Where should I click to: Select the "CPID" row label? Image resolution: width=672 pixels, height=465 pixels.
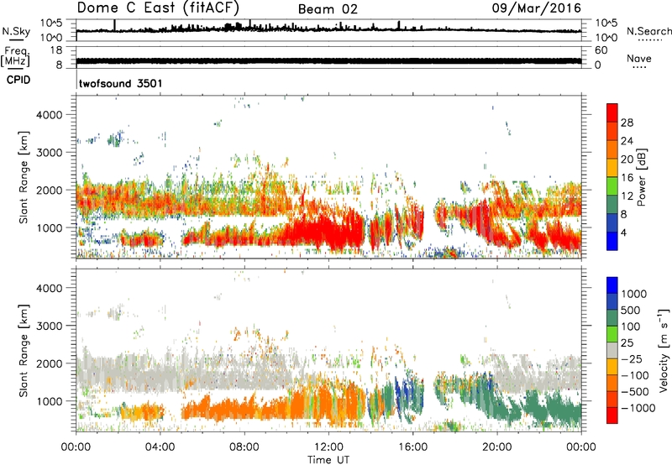pos(18,80)
